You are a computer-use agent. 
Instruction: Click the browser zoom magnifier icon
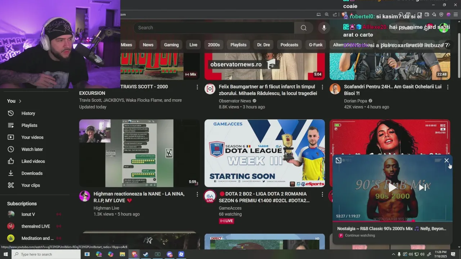[327, 14]
